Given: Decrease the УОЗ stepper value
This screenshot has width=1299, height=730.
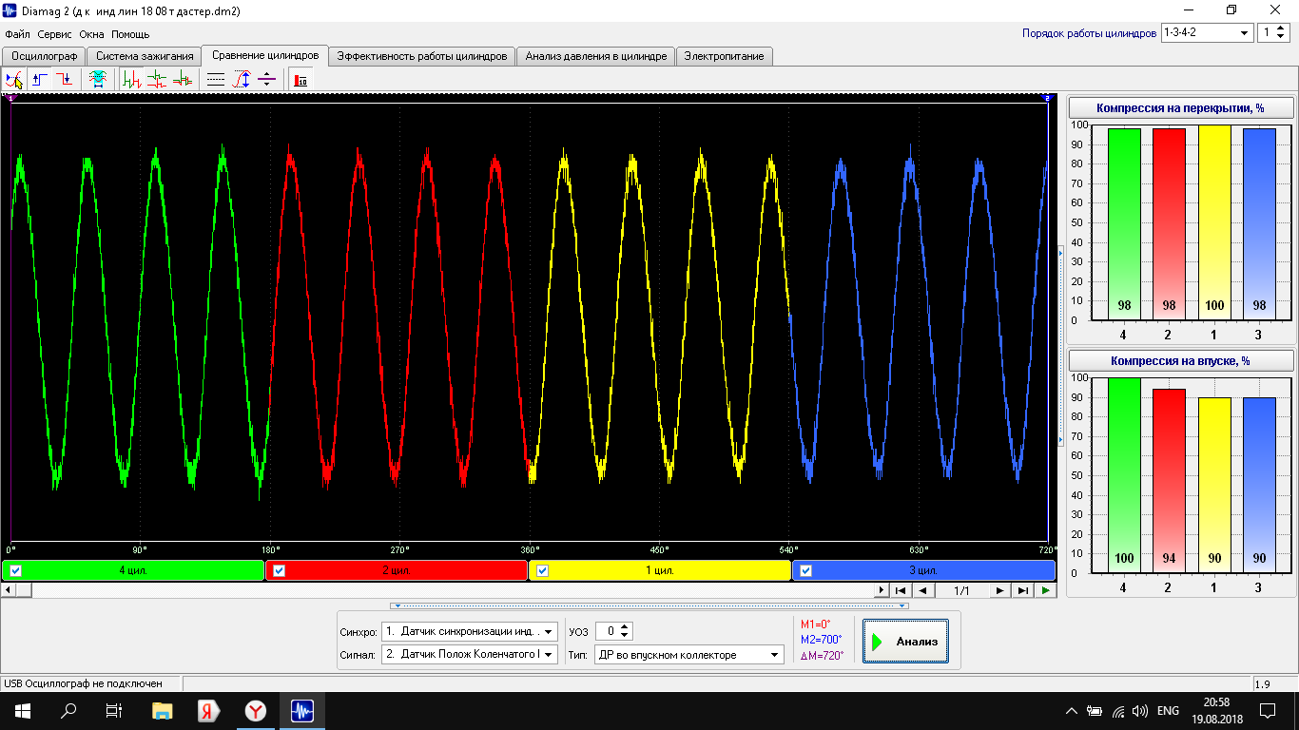Looking at the screenshot, I should click(626, 635).
